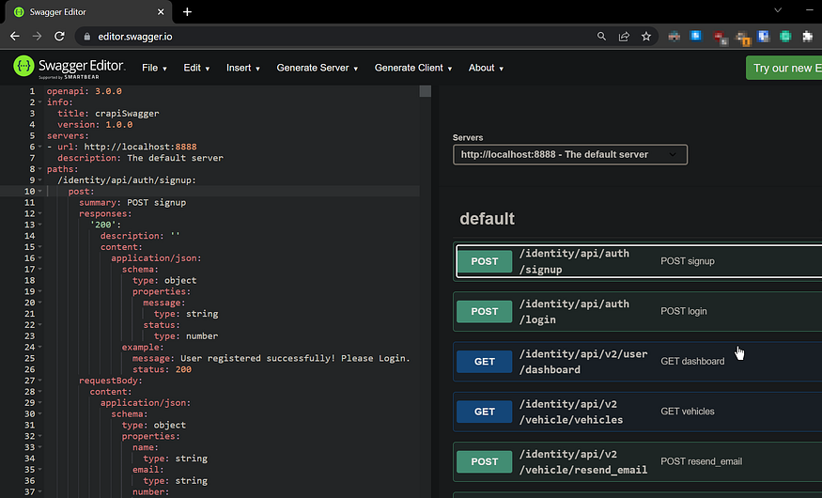Collapse the default section heading
The image size is (822, 498).
point(487,219)
